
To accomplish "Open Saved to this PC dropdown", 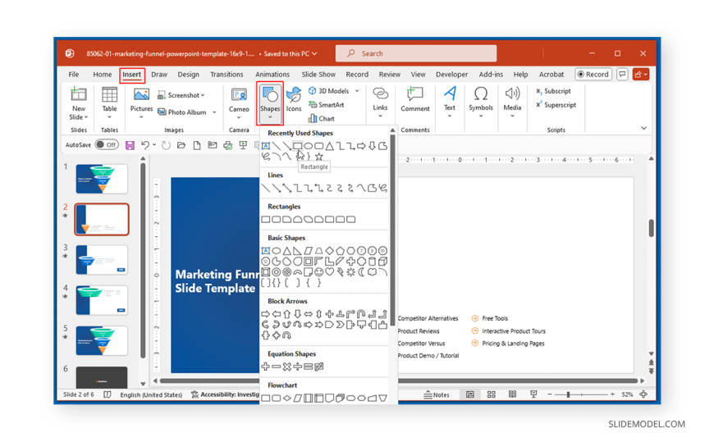I will click(290, 54).
